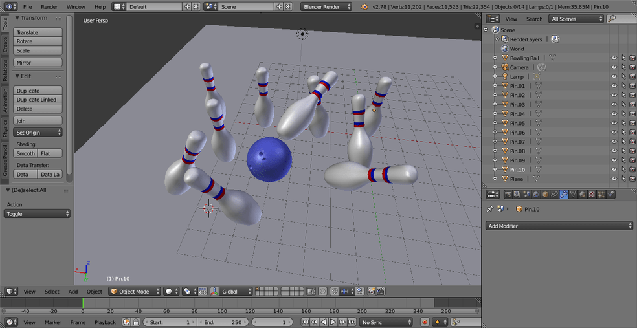The height and width of the screenshot is (328, 637).
Task: Hide Bowling Ball using its eye icon
Action: click(614, 58)
